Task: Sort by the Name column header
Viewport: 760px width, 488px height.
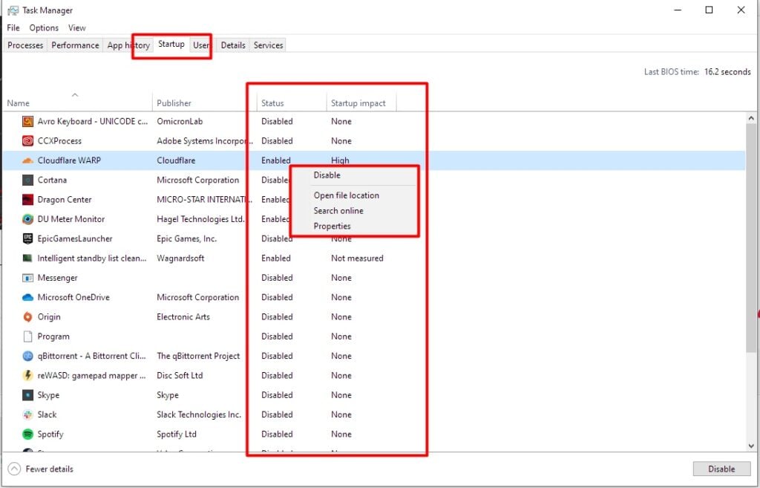Action: (77, 103)
